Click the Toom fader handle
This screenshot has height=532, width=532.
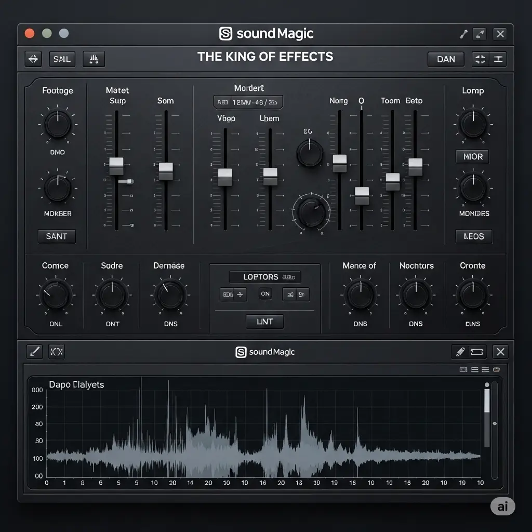click(x=393, y=182)
